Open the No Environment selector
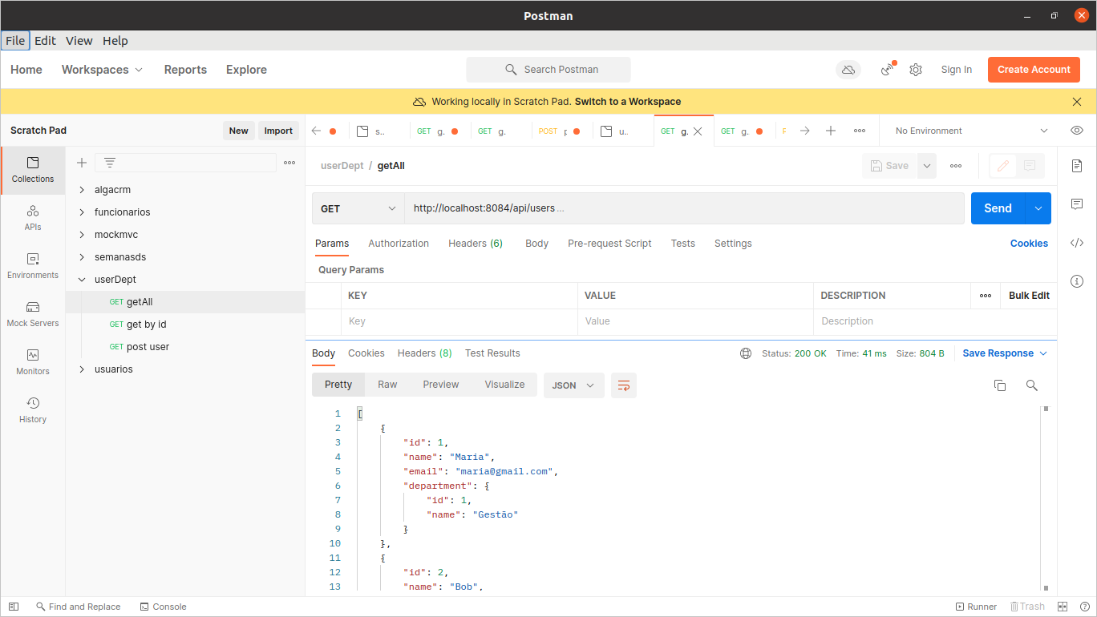Image resolution: width=1097 pixels, height=617 pixels. 971,131
